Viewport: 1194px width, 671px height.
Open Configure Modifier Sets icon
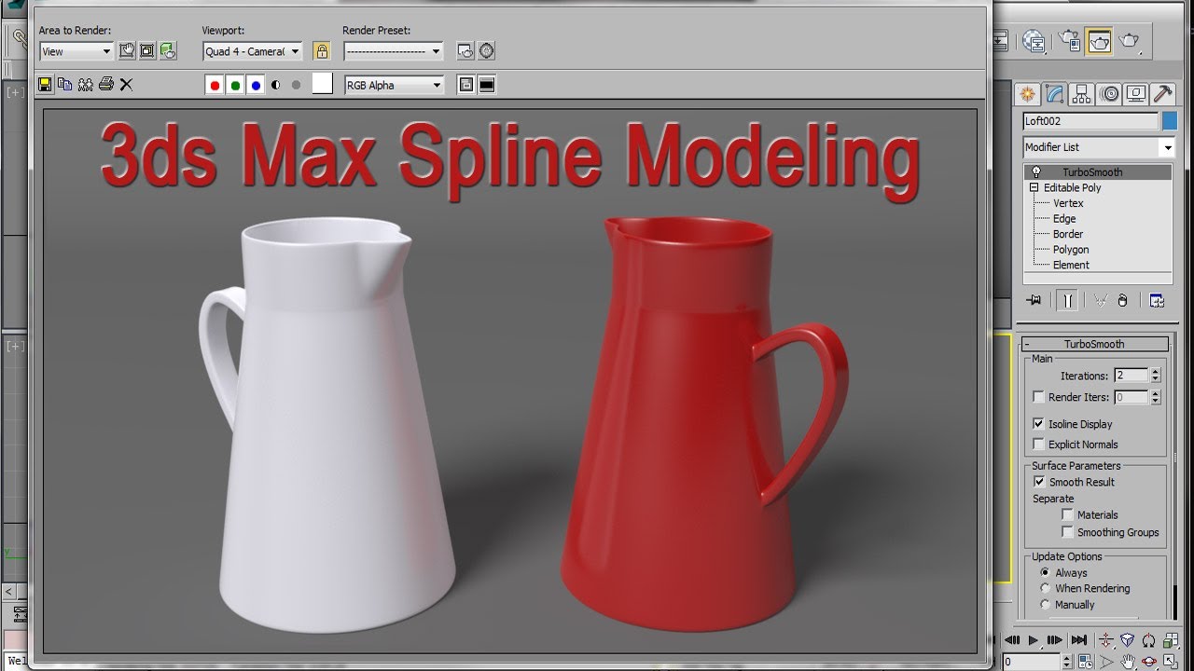click(x=1157, y=300)
